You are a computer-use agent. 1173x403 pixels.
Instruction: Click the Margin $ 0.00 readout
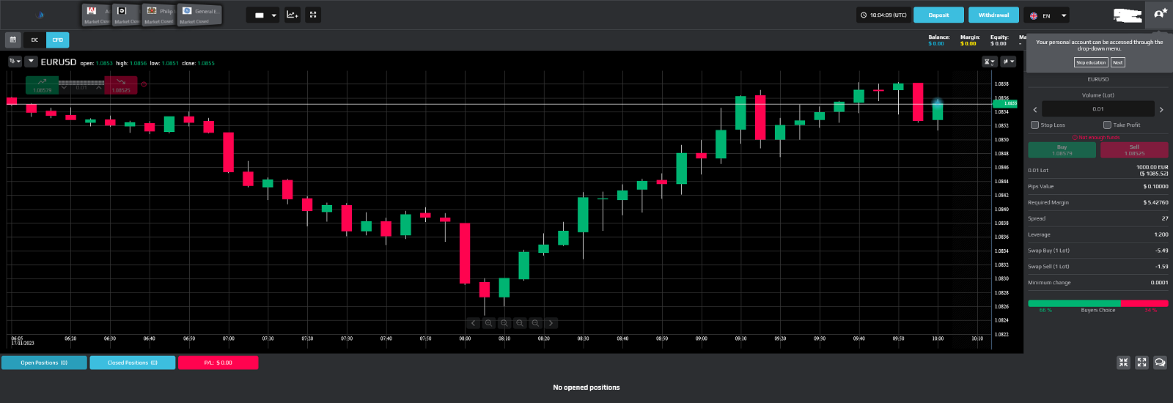tap(969, 40)
